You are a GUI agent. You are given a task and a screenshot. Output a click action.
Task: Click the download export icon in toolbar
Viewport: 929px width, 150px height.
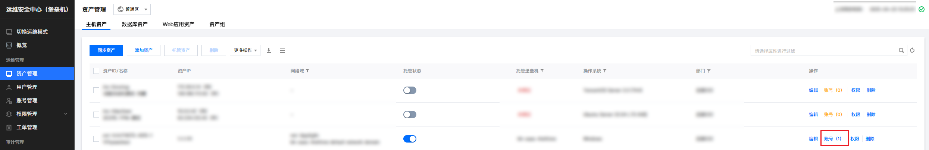click(269, 50)
